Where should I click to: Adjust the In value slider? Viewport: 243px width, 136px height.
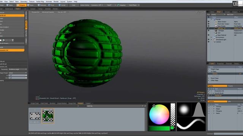coord(17,76)
